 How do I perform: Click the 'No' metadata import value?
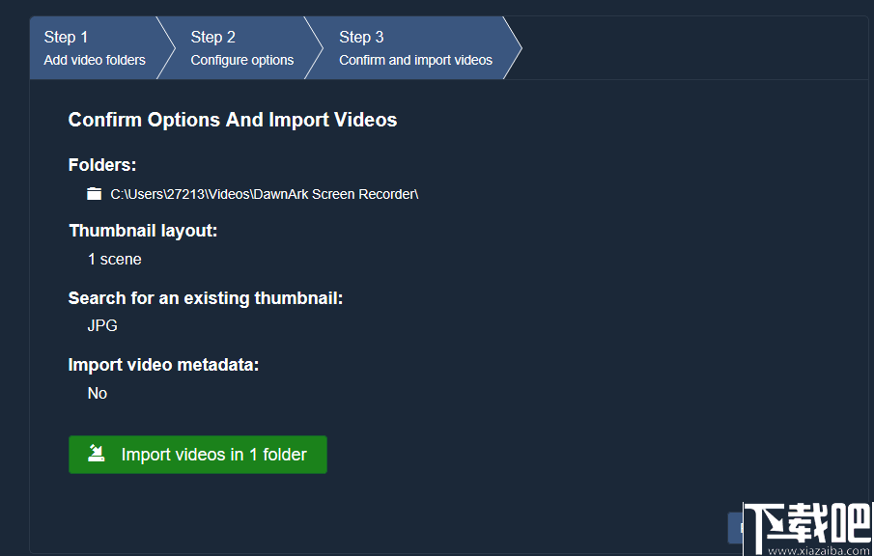(x=98, y=393)
